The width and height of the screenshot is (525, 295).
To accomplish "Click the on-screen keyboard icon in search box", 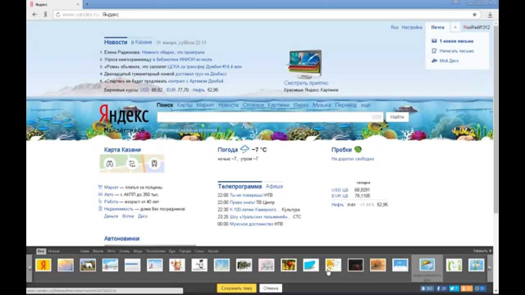I will tap(377, 117).
